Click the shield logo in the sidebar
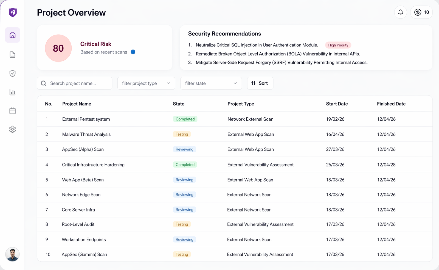The image size is (439, 270). (13, 12)
